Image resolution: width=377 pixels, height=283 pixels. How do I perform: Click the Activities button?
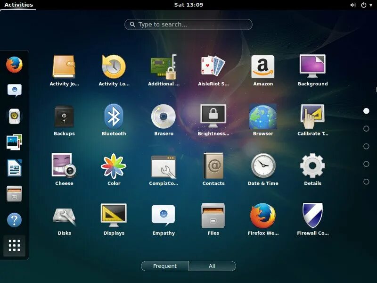coord(18,5)
